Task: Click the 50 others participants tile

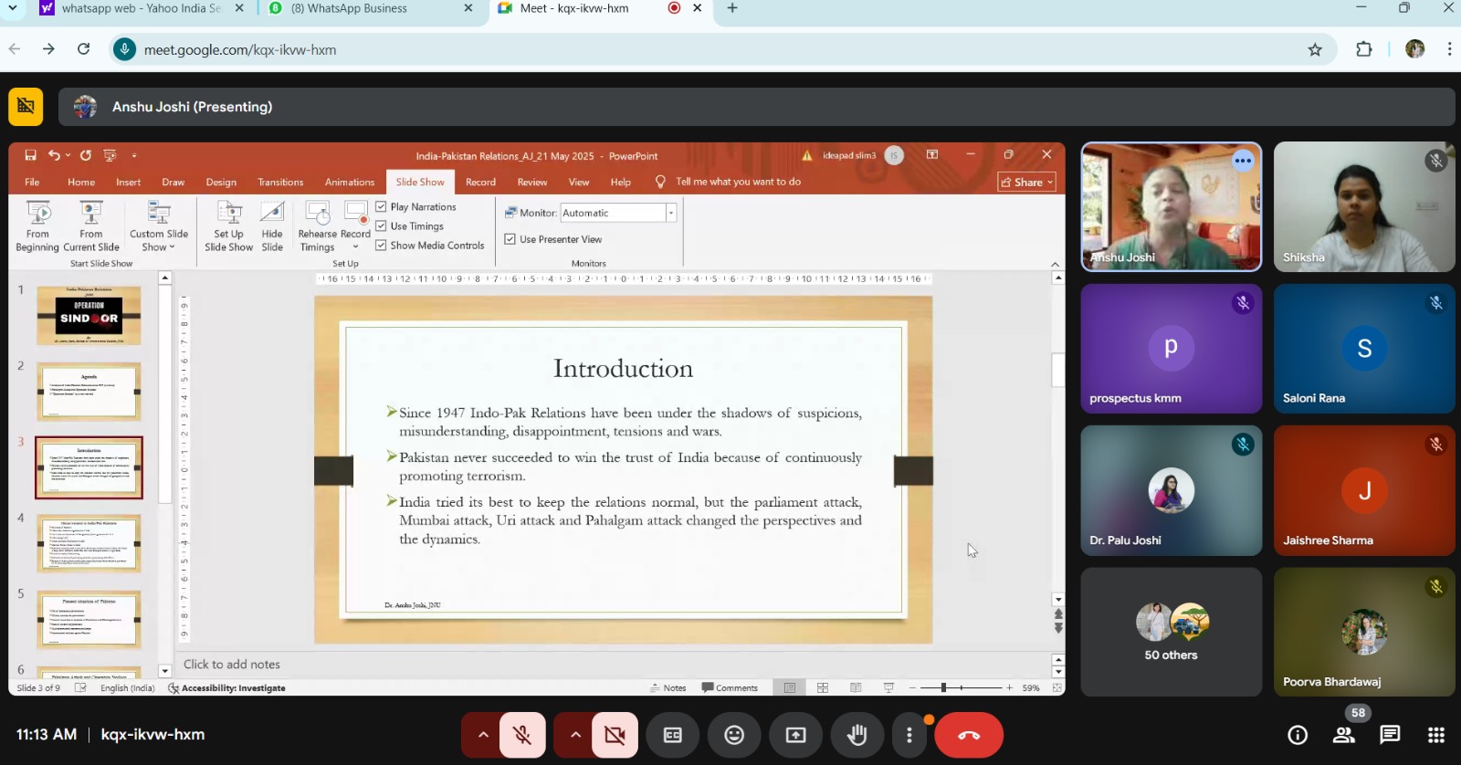Action: (x=1171, y=632)
